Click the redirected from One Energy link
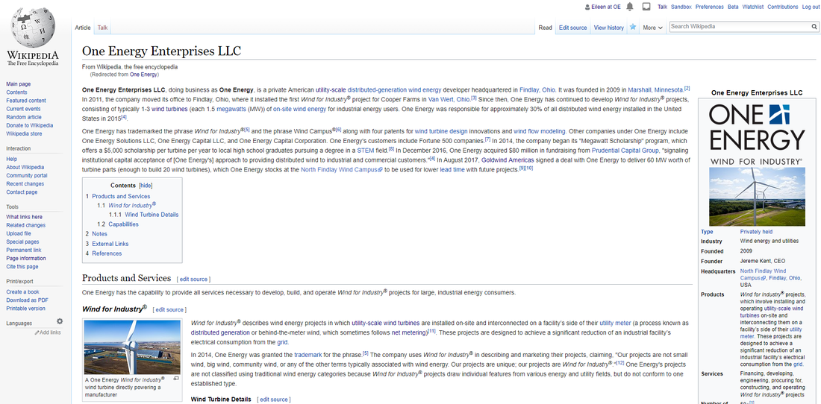 [x=143, y=75]
